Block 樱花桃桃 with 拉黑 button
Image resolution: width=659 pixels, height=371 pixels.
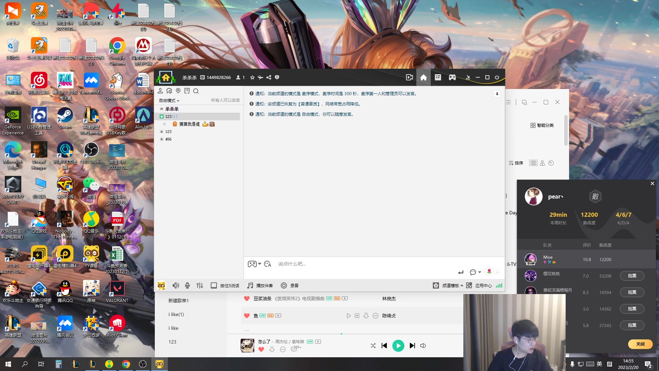click(x=632, y=276)
